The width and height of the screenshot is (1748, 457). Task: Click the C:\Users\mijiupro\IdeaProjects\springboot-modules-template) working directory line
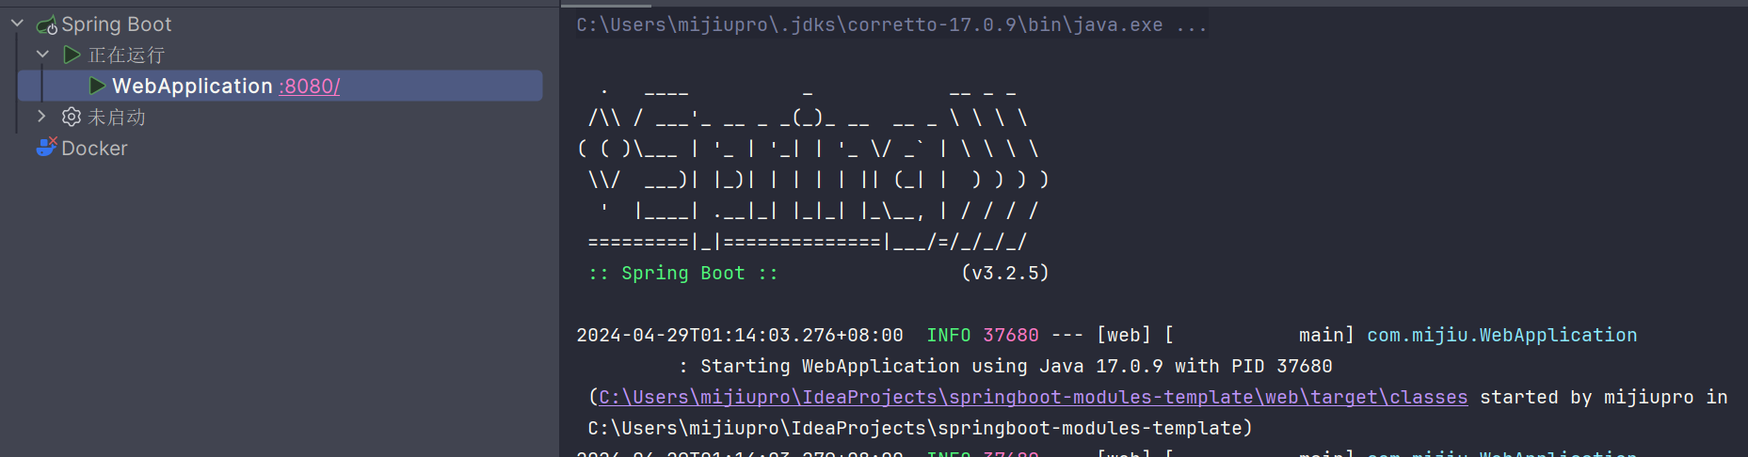coord(920,428)
